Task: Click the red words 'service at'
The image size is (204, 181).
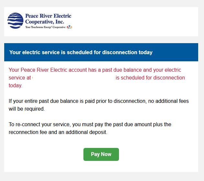Action: click(20, 78)
